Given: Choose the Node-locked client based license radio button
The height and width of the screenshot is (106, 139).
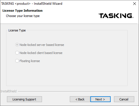Looking at the screenshot, I should (17, 53).
